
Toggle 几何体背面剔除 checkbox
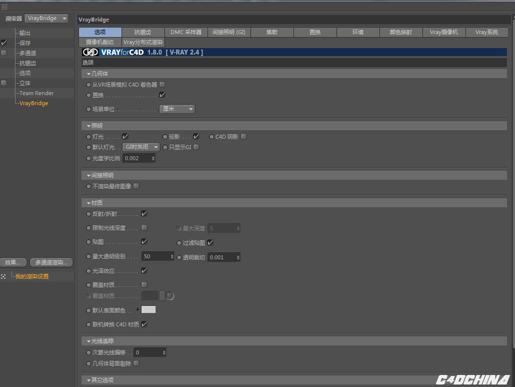point(136,363)
